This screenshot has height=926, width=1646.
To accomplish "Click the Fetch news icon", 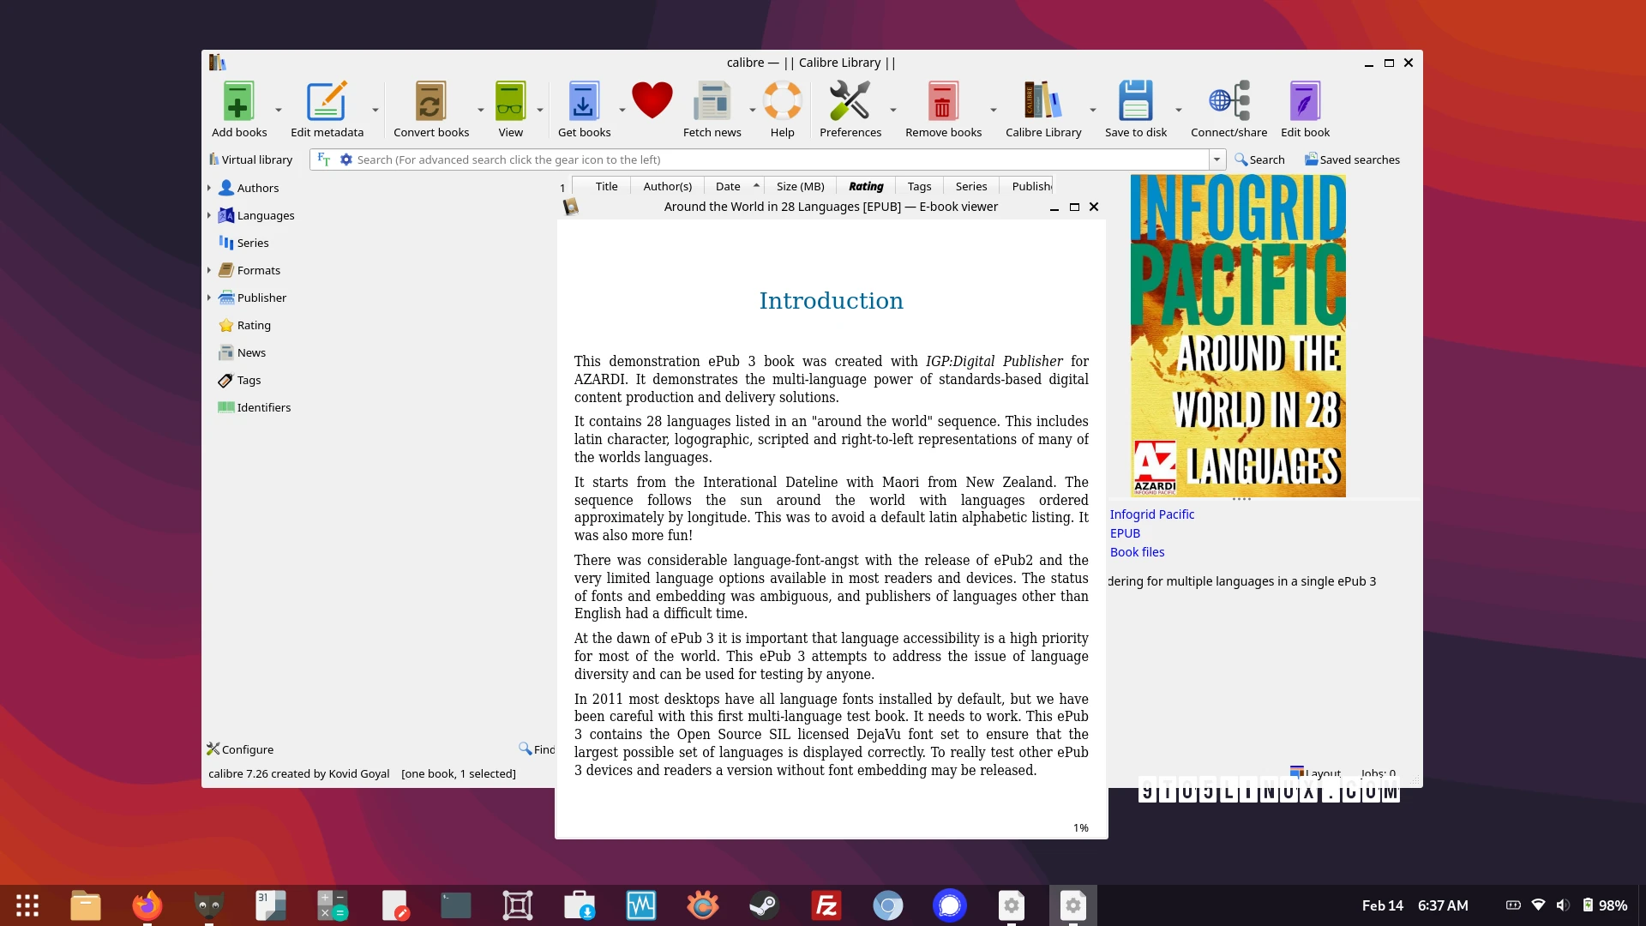I will tap(712, 102).
